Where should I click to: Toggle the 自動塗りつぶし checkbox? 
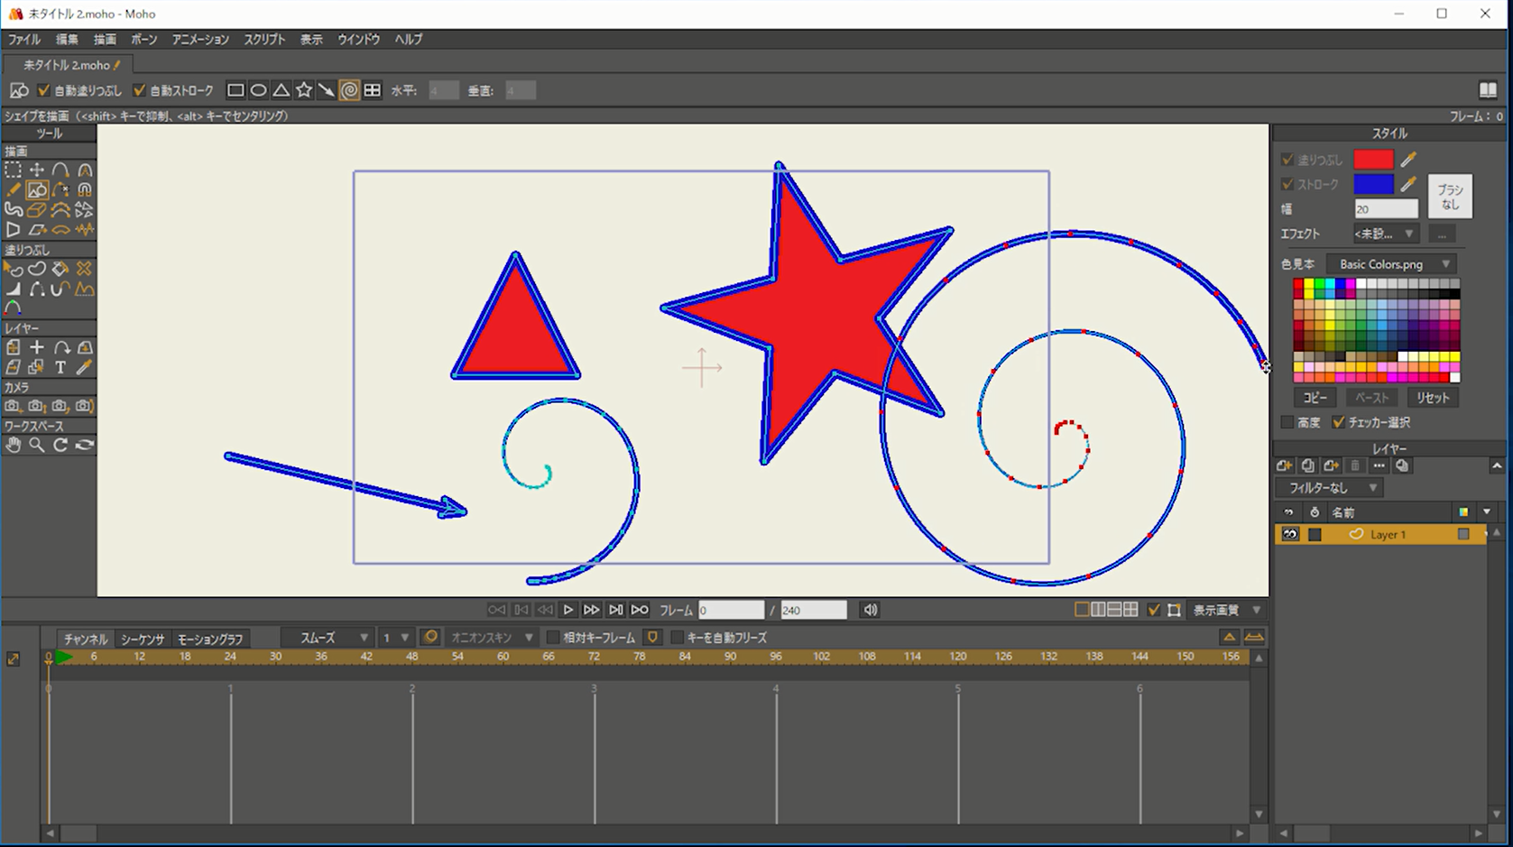tap(43, 90)
